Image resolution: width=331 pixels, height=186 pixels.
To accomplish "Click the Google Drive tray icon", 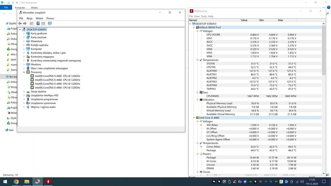I will pyautogui.click(x=281, y=182).
